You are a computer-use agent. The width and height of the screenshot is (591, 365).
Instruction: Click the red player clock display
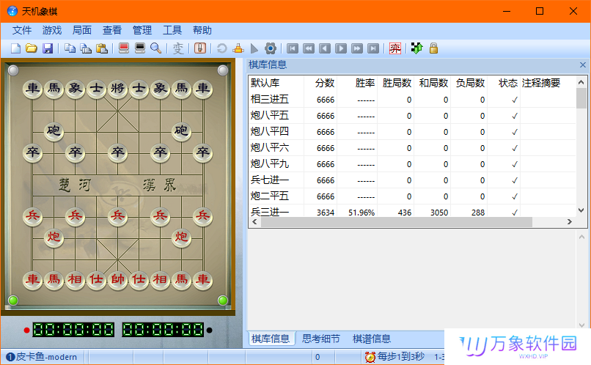pos(73,330)
